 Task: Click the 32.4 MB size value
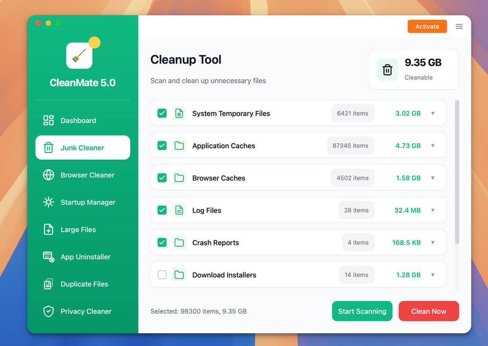407,211
